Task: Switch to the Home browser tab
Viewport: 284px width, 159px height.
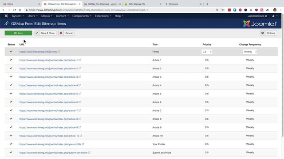Action: [21, 4]
